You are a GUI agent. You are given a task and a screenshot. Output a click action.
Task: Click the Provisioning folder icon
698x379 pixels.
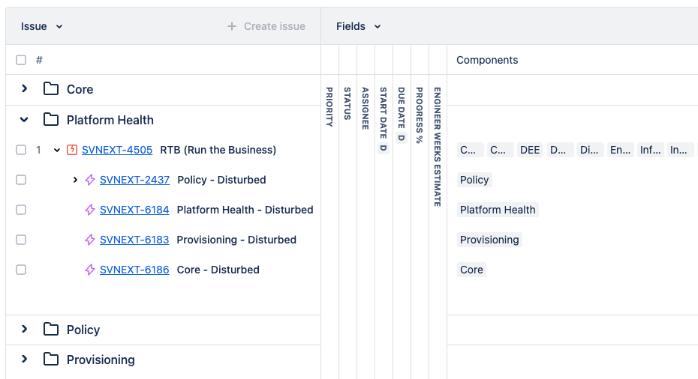click(x=51, y=360)
